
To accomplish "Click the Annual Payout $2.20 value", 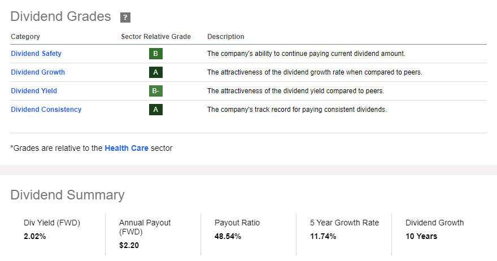I will pos(129,245).
